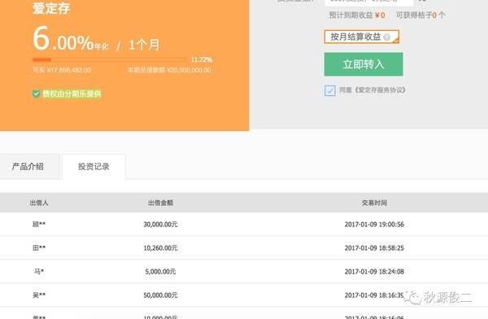Viewport: 488px width, 319px height.
Task: Click the 可获得桔子0个 text
Action: tap(420, 15)
